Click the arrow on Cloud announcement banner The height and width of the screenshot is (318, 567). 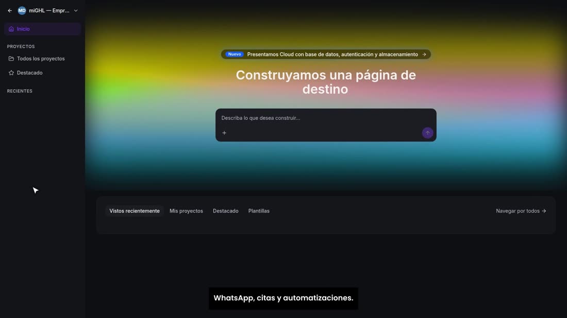(x=424, y=55)
